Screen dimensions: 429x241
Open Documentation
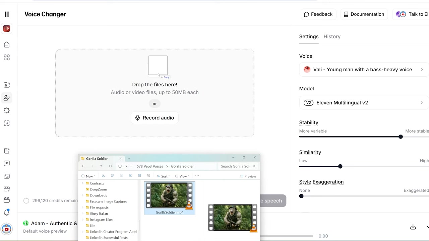click(x=364, y=14)
